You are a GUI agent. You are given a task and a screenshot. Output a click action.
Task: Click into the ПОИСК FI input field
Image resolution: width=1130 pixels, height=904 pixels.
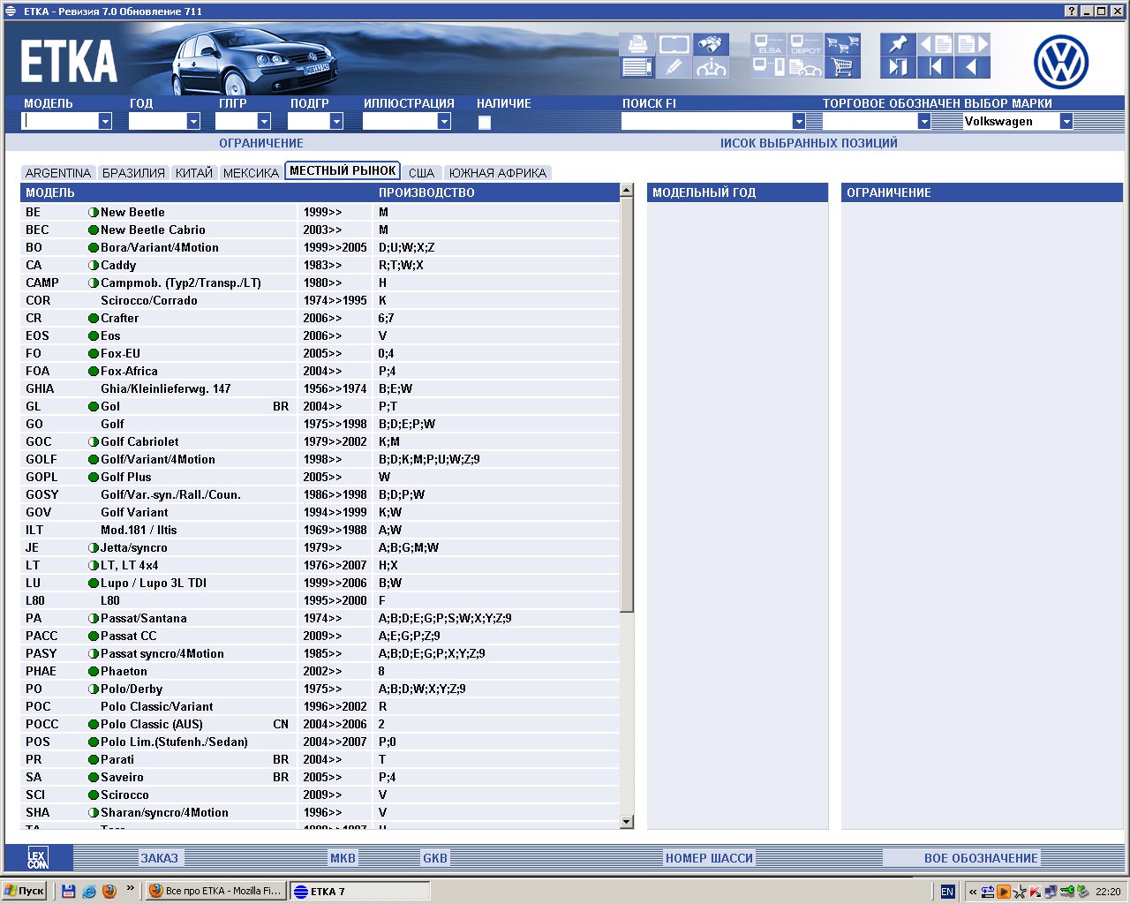point(706,122)
